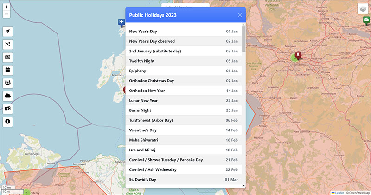The height and width of the screenshot is (195, 371).
Task: Zoom in on the map
Action: click(6, 7)
